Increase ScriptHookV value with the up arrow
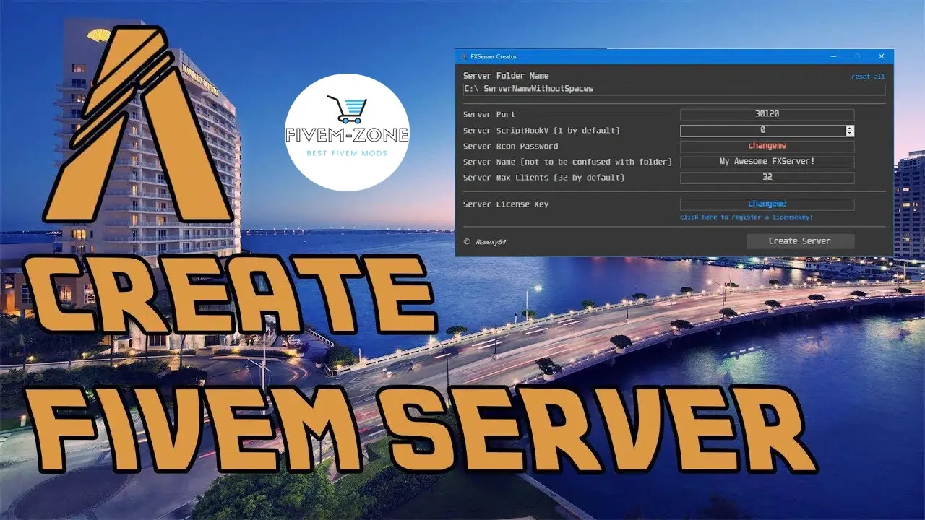This screenshot has width=925, height=520. click(x=850, y=128)
